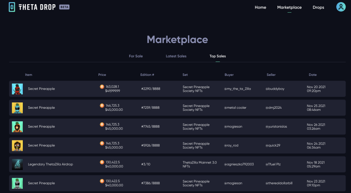Click Secret Pineapple name in the @quick29 row
The image size is (351, 193).
pyautogui.click(x=41, y=145)
